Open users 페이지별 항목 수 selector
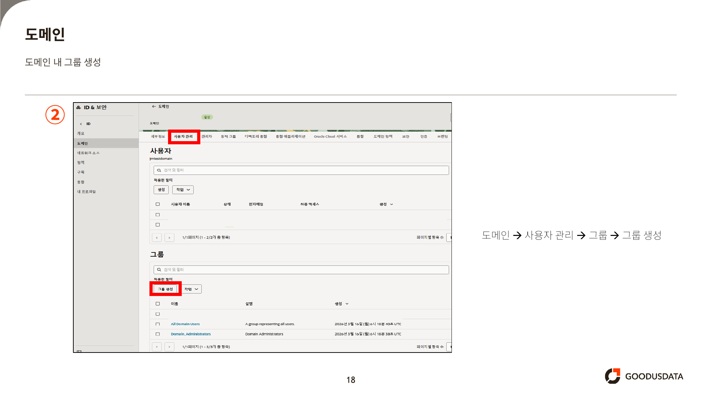The height and width of the screenshot is (395, 702). [449, 238]
